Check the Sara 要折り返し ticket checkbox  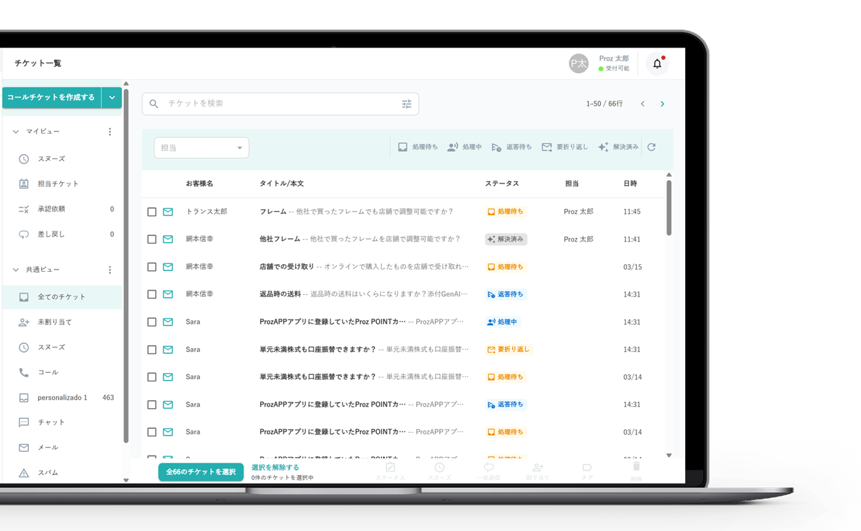tap(152, 350)
